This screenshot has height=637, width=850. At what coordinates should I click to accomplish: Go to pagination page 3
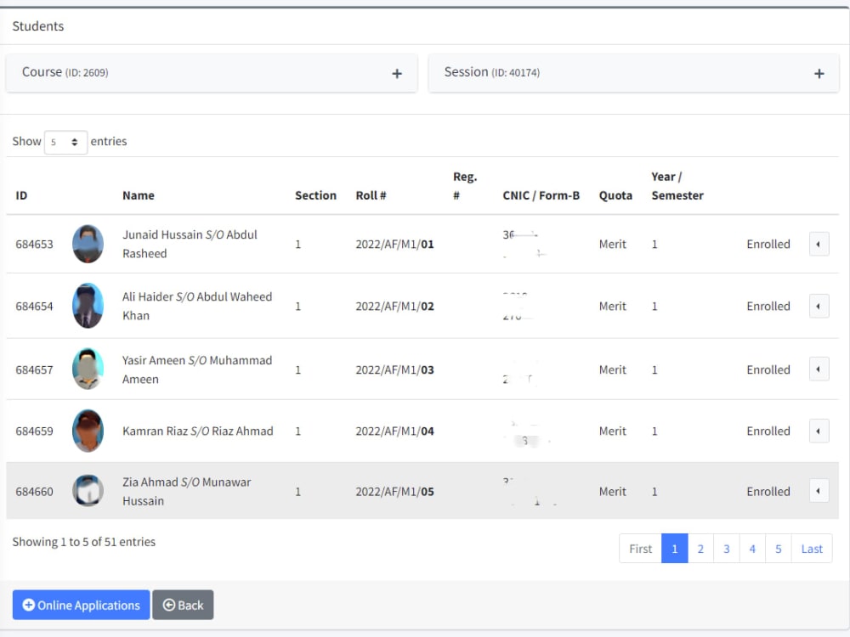pyautogui.click(x=727, y=549)
